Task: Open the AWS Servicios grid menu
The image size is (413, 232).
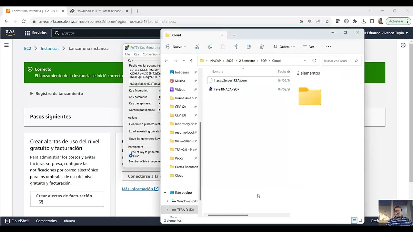Action: [x=35, y=33]
